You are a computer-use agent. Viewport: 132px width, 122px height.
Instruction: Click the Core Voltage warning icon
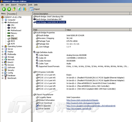tap(37, 47)
